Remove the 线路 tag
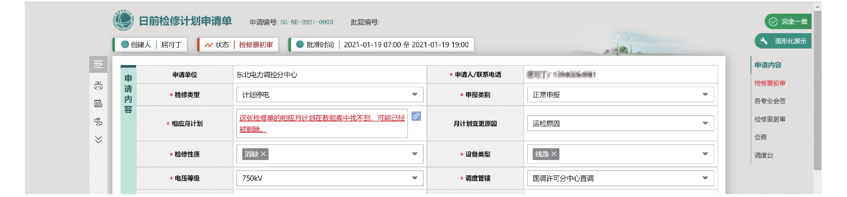847x197 pixels. (x=554, y=154)
